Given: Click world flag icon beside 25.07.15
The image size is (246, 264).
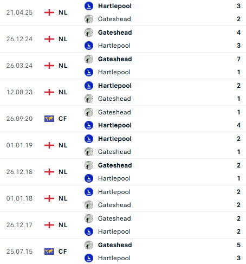Looking at the screenshot, I should (49, 252).
